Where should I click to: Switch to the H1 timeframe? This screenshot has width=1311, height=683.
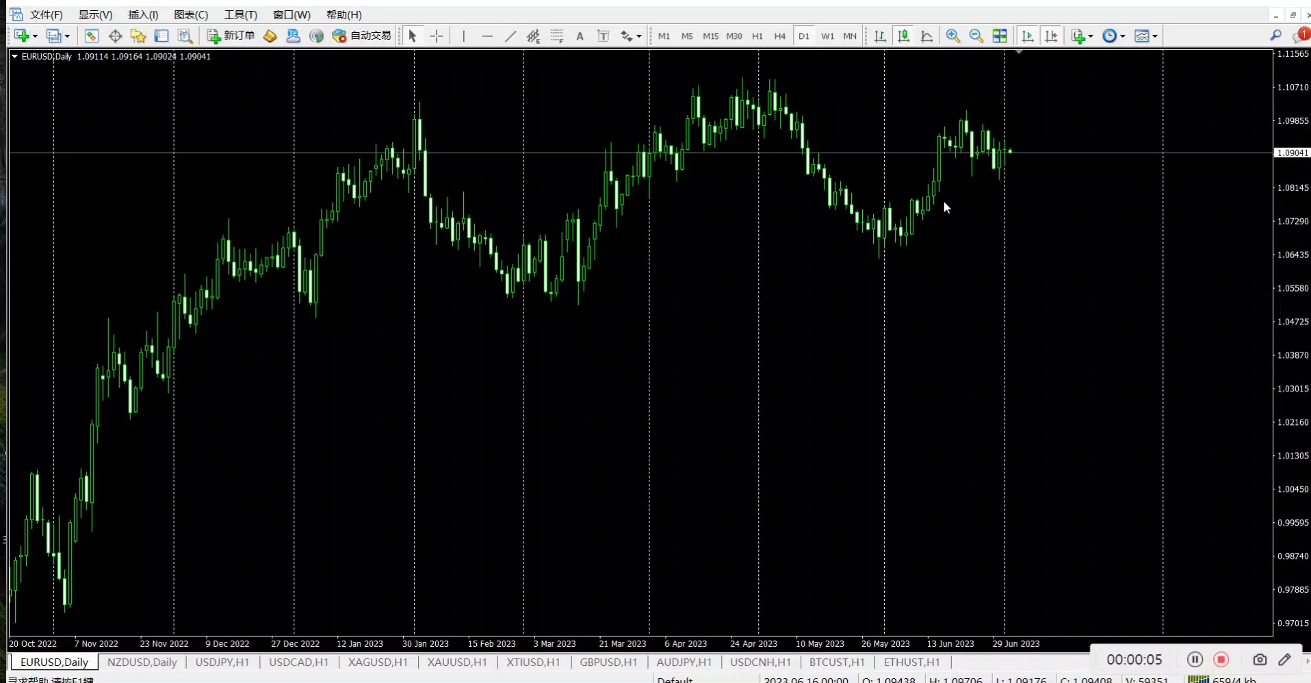pyautogui.click(x=757, y=36)
